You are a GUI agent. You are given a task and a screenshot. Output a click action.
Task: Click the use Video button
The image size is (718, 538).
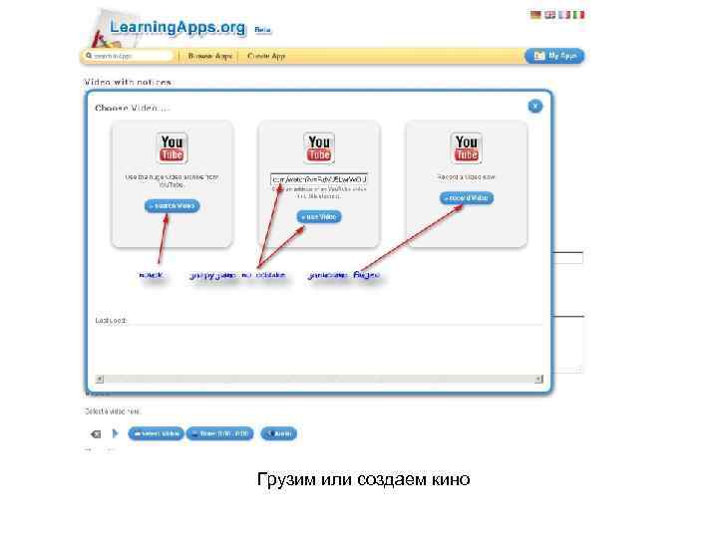(319, 216)
